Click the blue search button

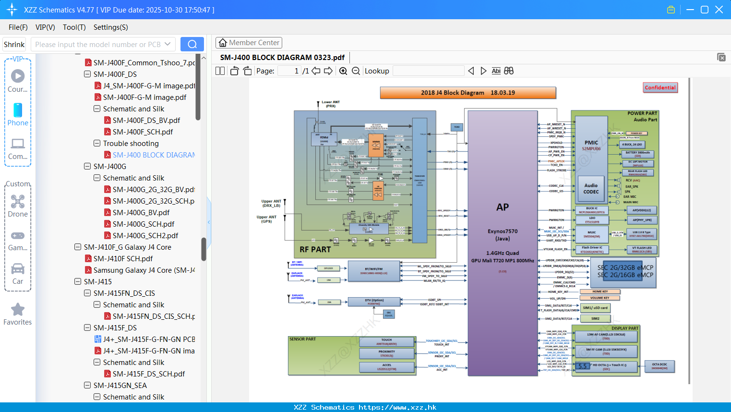tap(192, 44)
